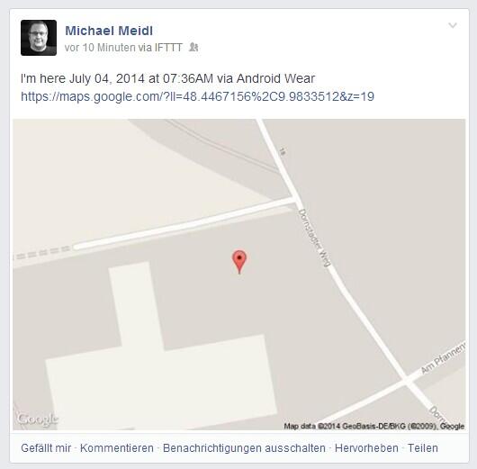Image resolution: width=477 pixels, height=469 pixels.
Task: Open Michael Meidl's profile picture
Action: tap(39, 38)
